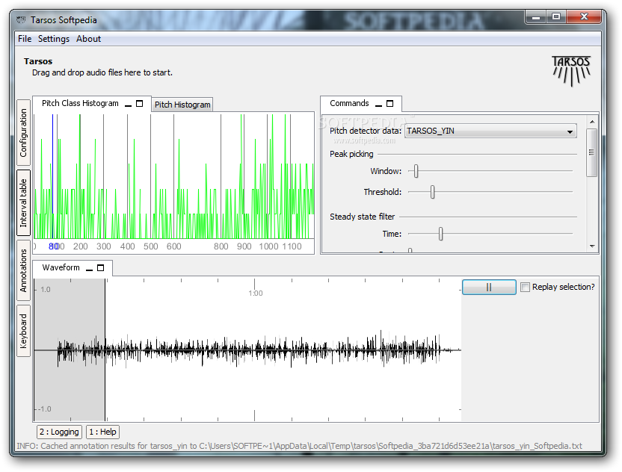The height and width of the screenshot is (472, 622).
Task: Select the Pitch Class Histogram tab
Action: 80,103
